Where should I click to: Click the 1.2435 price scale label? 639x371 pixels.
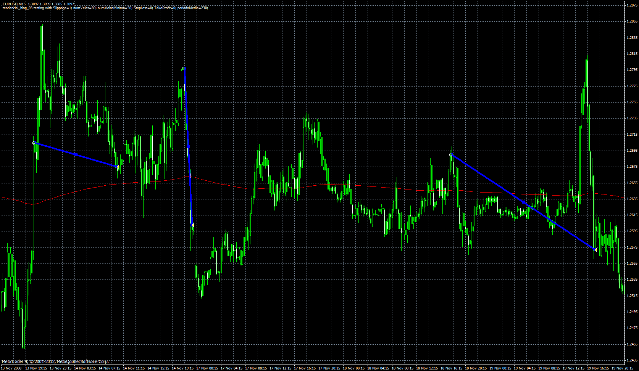click(633, 360)
